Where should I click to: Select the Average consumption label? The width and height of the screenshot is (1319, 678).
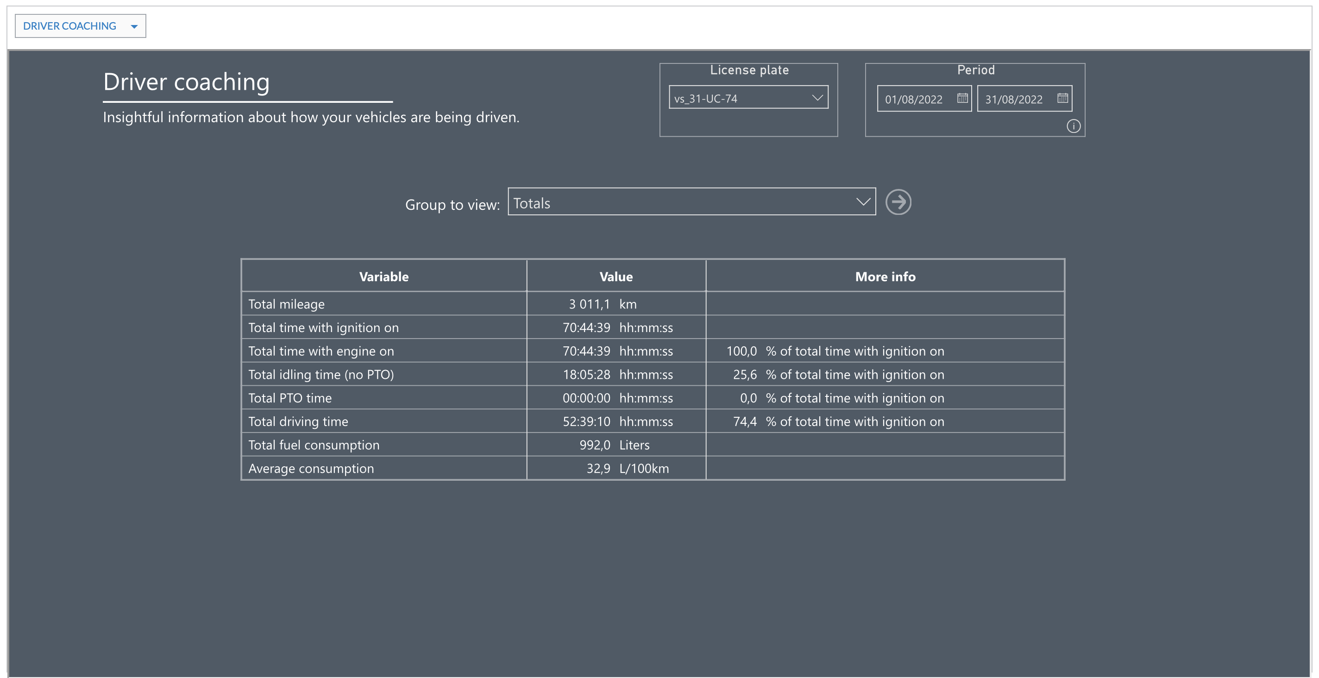(x=311, y=469)
